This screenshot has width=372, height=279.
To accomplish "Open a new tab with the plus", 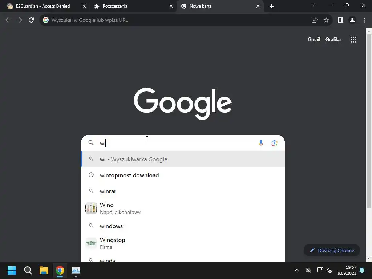I will tap(272, 6).
